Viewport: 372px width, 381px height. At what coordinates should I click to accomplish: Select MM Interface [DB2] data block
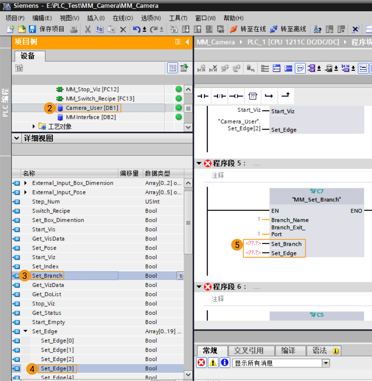click(x=91, y=117)
